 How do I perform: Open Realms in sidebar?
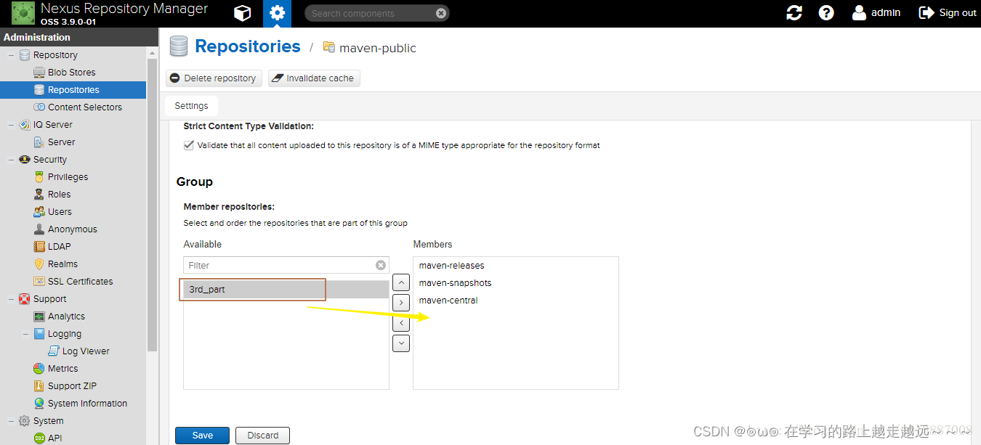pos(62,264)
